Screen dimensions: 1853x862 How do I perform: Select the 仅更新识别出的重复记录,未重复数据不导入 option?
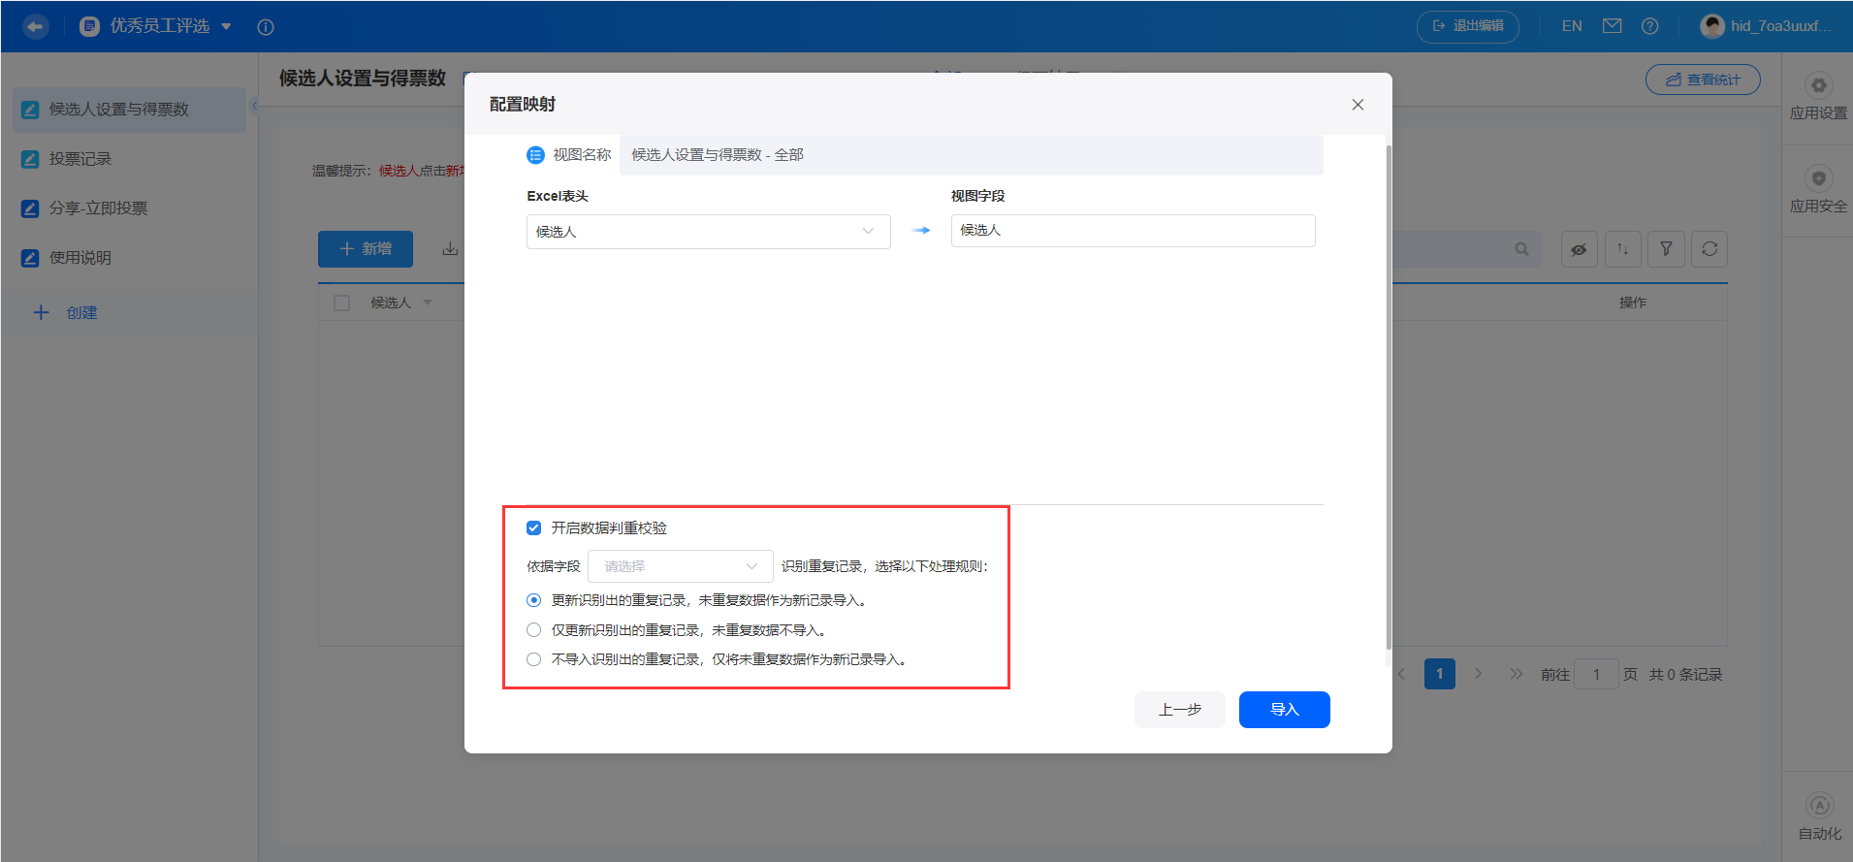coord(533,630)
